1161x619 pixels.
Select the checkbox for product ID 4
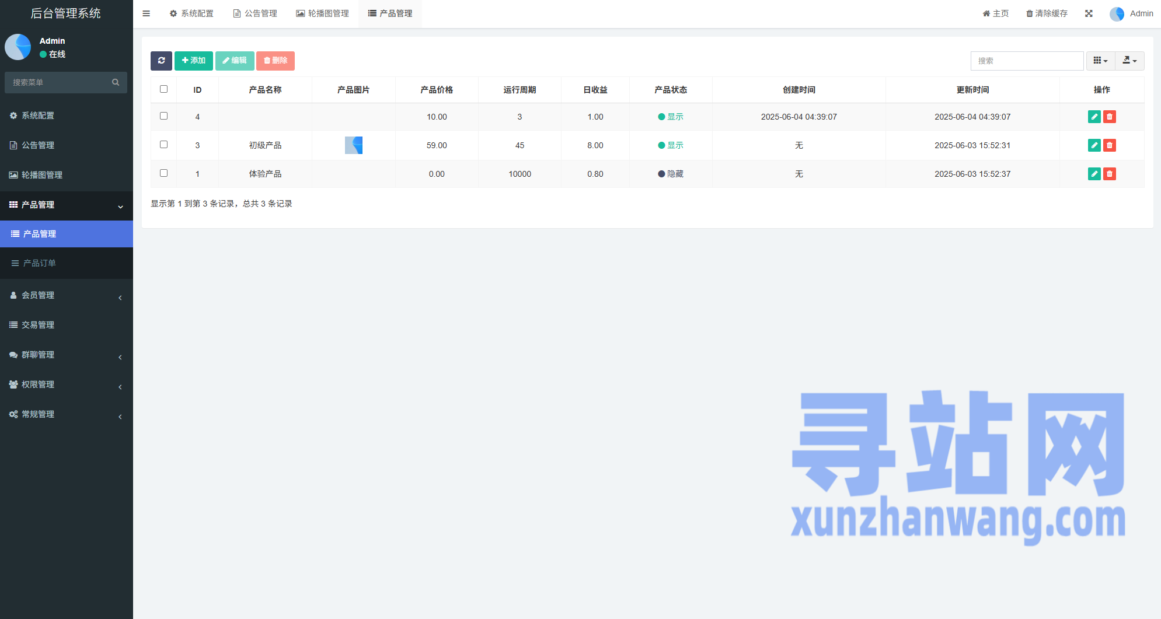163,116
